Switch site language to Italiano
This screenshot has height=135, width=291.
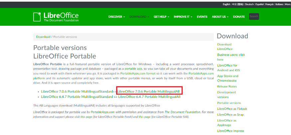[279, 4]
